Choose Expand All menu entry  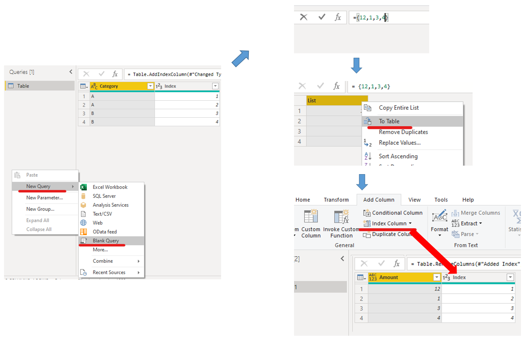point(45,220)
